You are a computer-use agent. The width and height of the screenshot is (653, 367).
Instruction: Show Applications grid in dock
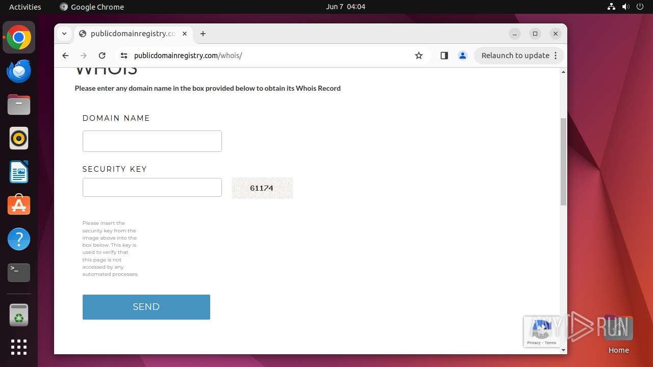tap(19, 347)
